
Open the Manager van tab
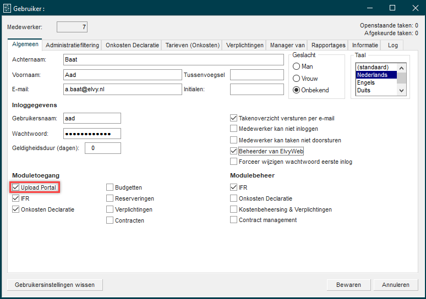coord(287,45)
